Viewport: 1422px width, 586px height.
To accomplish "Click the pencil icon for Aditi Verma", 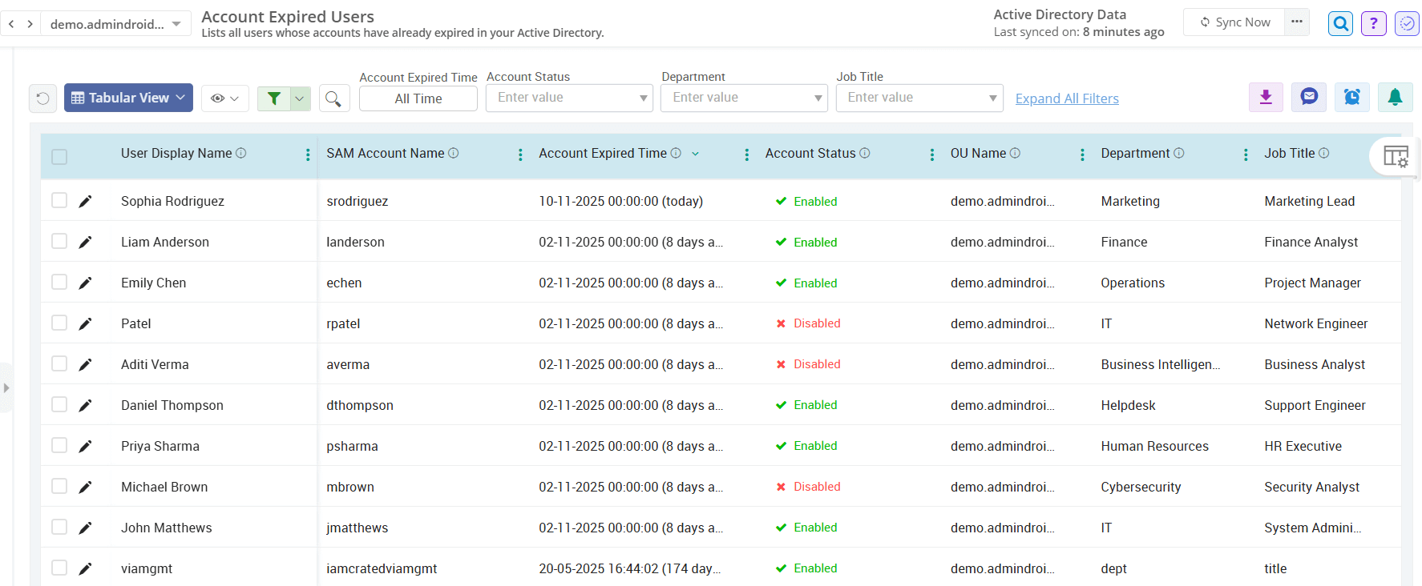I will pyautogui.click(x=85, y=364).
